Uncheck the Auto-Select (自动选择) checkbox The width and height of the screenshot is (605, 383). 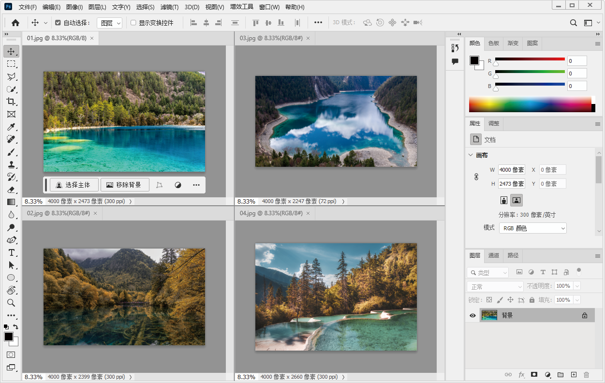pos(58,23)
